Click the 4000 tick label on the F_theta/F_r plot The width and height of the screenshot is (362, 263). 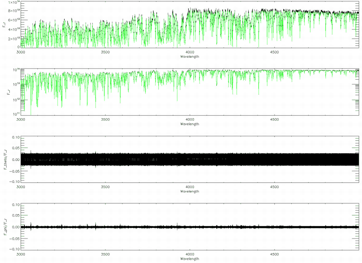(189, 187)
